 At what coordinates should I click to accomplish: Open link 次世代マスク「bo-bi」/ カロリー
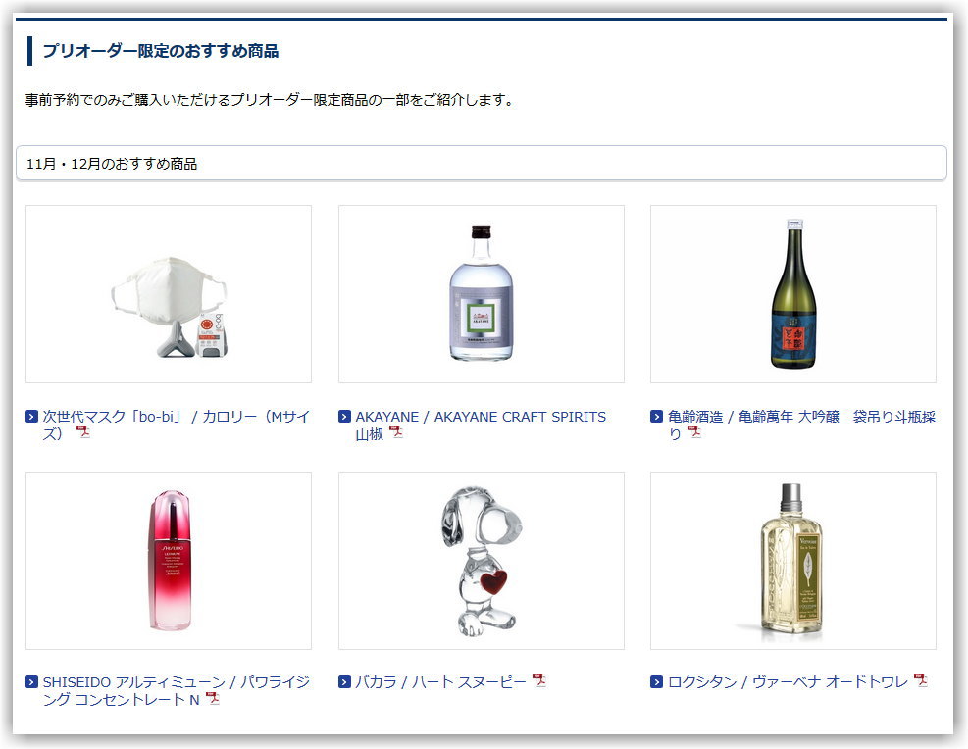pos(176,425)
